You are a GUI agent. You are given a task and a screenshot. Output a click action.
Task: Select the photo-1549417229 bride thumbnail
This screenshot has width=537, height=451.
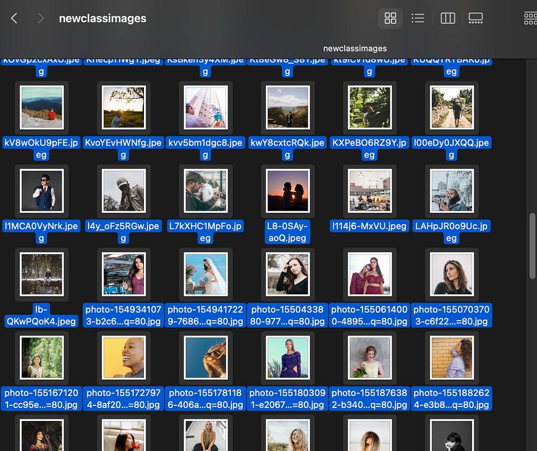pos(205,273)
